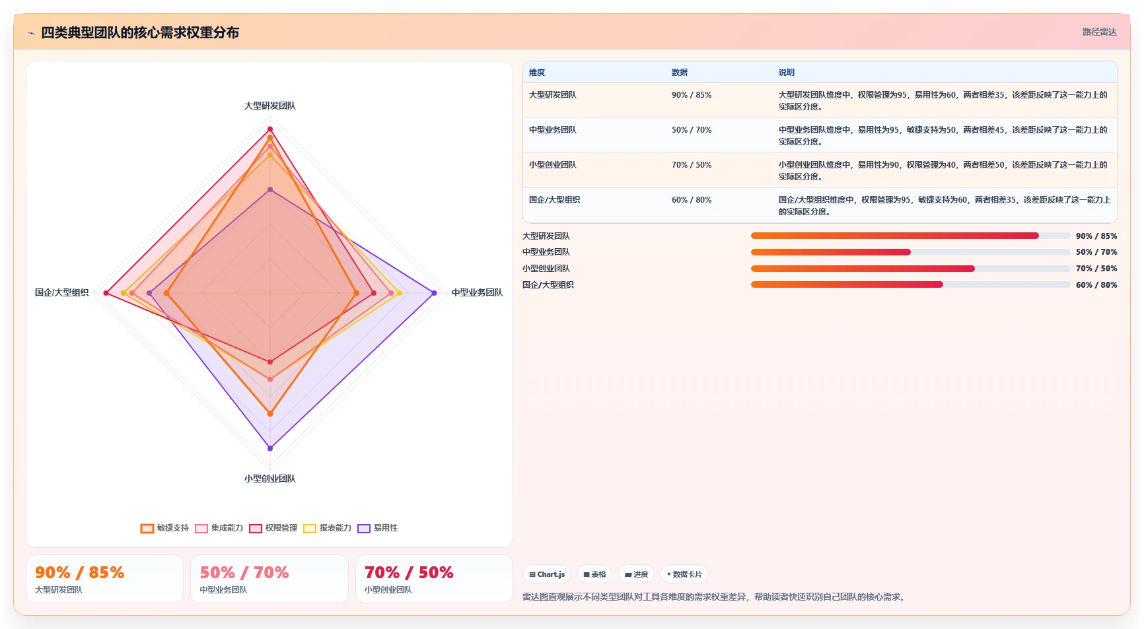Image resolution: width=1144 pixels, height=629 pixels.
Task: Open the 90% / 85% 大型研发团队 stat card
Action: pyautogui.click(x=104, y=579)
